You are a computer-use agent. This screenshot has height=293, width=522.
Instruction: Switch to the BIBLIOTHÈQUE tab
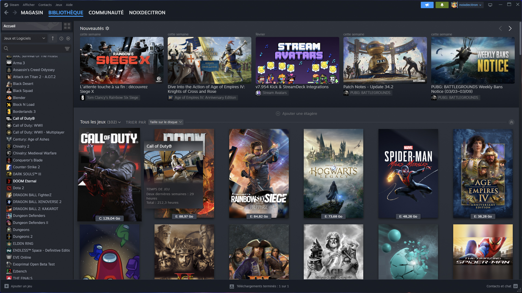tap(66, 12)
